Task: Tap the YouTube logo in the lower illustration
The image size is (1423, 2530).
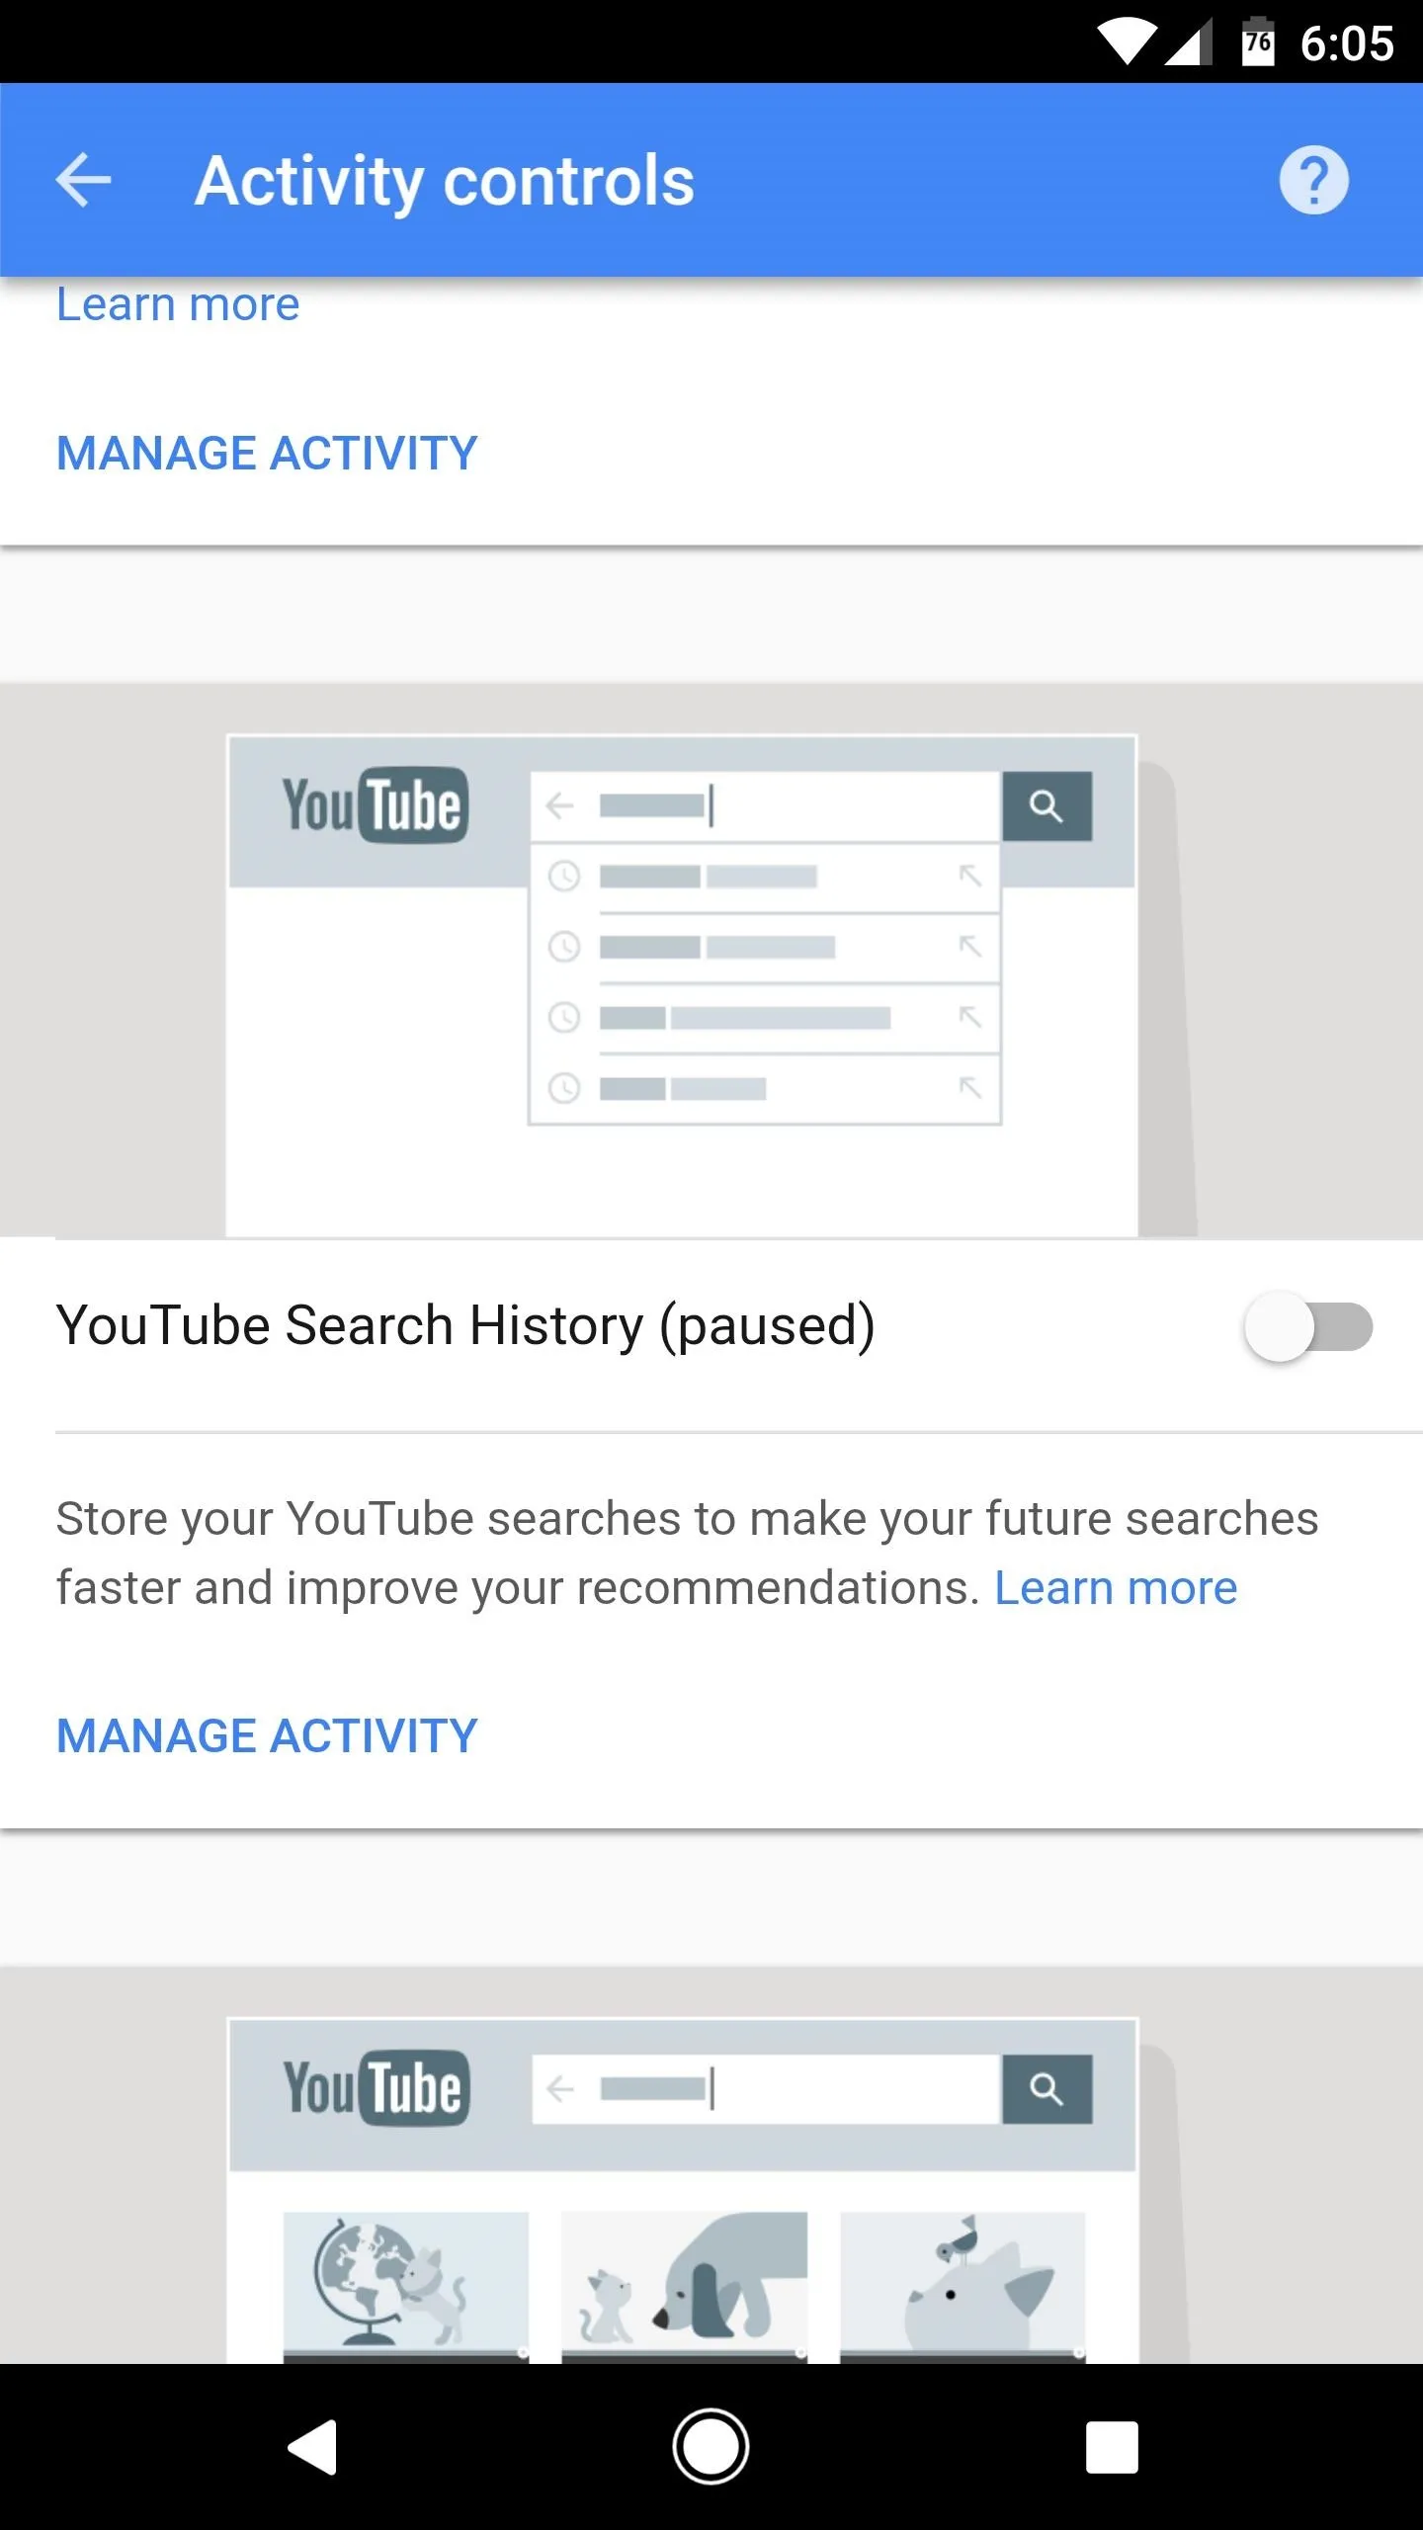Action: pos(376,2088)
